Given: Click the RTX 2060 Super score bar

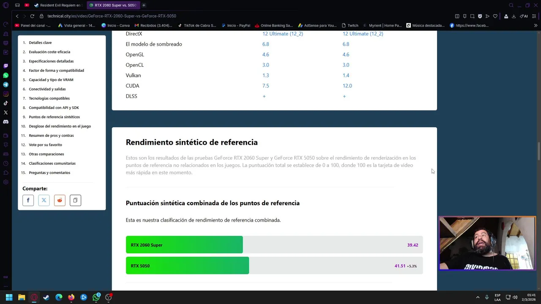Looking at the screenshot, I should 274,245.
